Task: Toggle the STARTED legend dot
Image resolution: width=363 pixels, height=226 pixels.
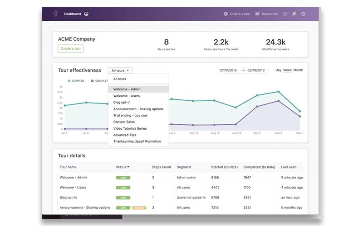Action: tap(69, 81)
